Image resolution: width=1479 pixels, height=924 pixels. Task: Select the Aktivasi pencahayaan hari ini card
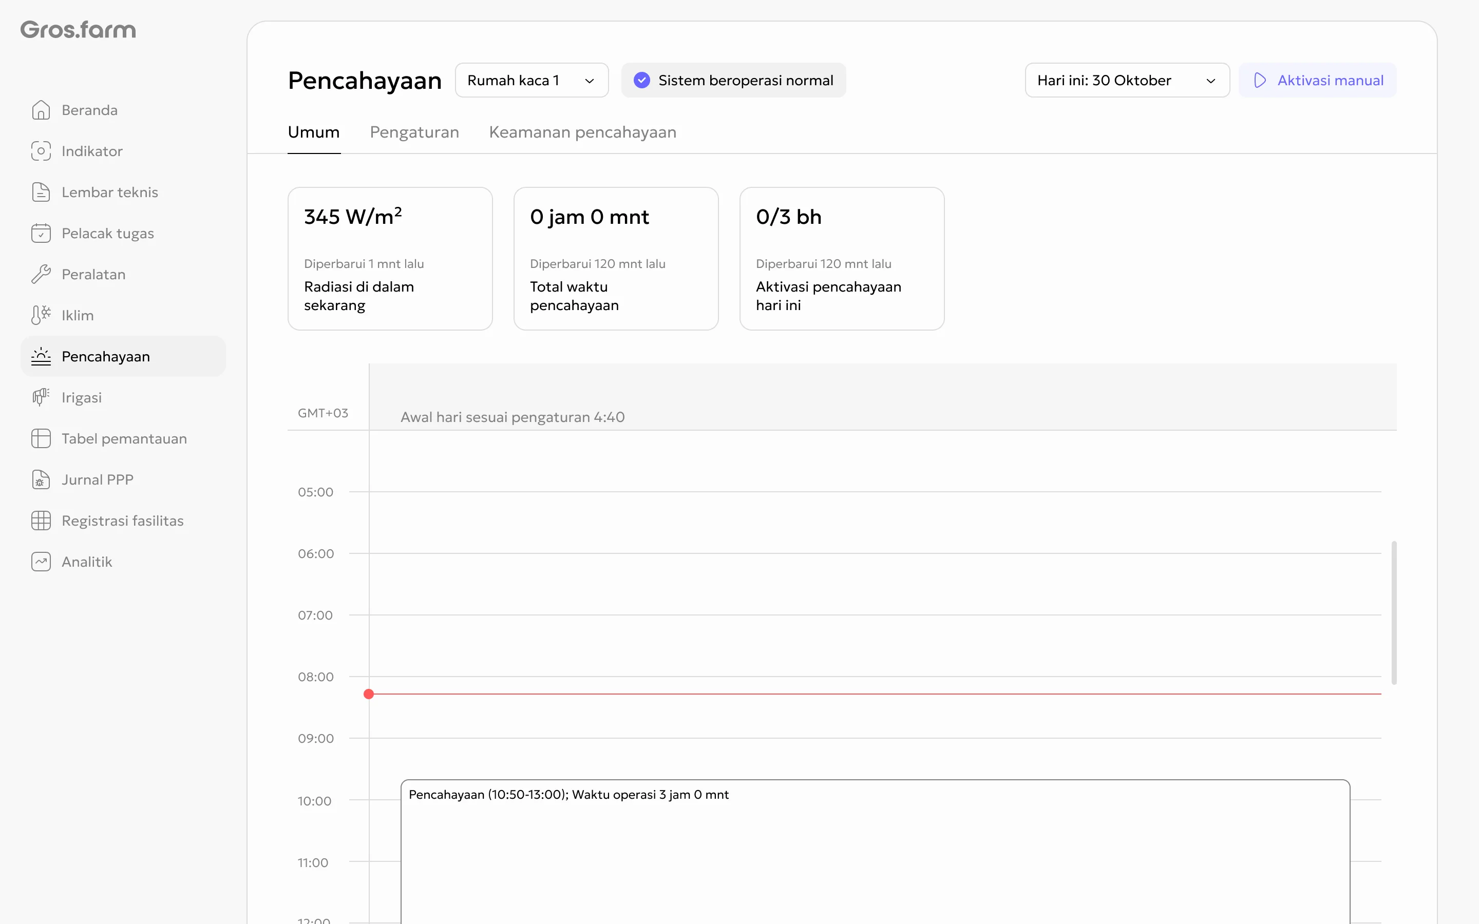(x=842, y=259)
